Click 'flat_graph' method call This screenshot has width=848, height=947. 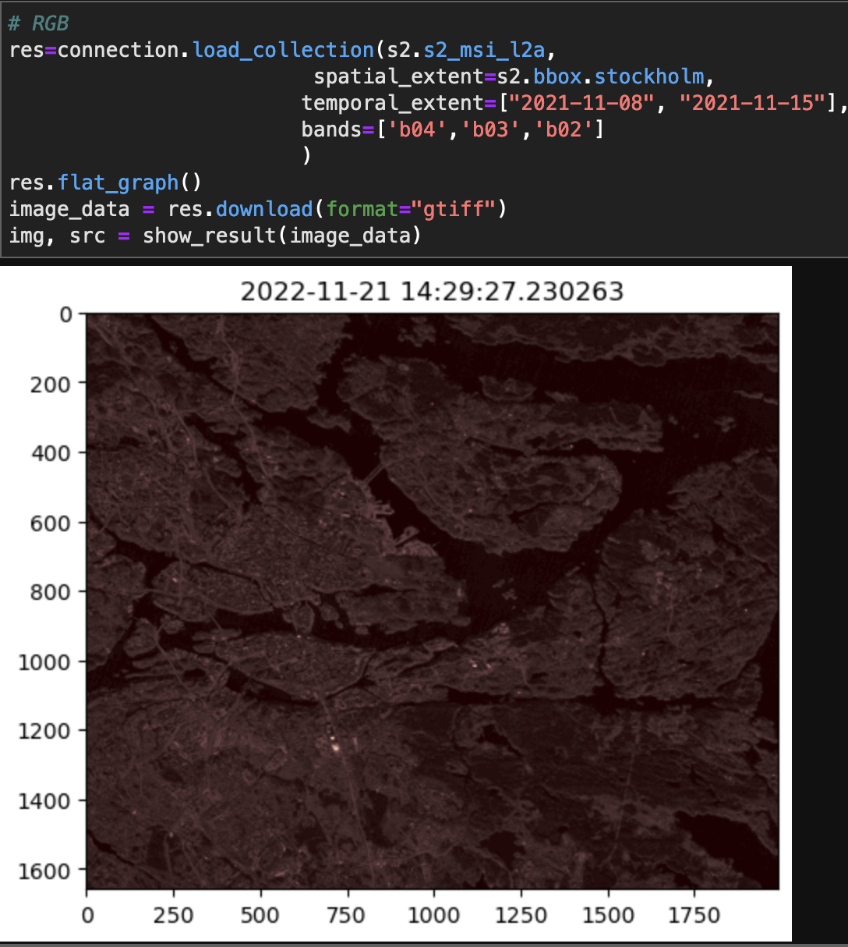tap(118, 183)
